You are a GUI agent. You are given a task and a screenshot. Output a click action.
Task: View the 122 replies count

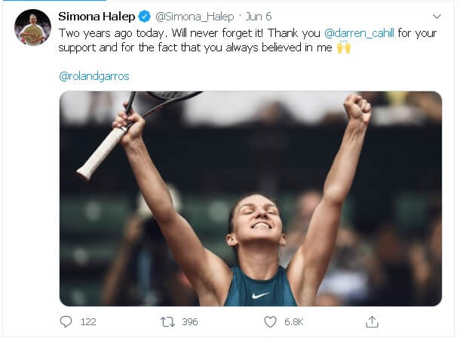[88, 321]
